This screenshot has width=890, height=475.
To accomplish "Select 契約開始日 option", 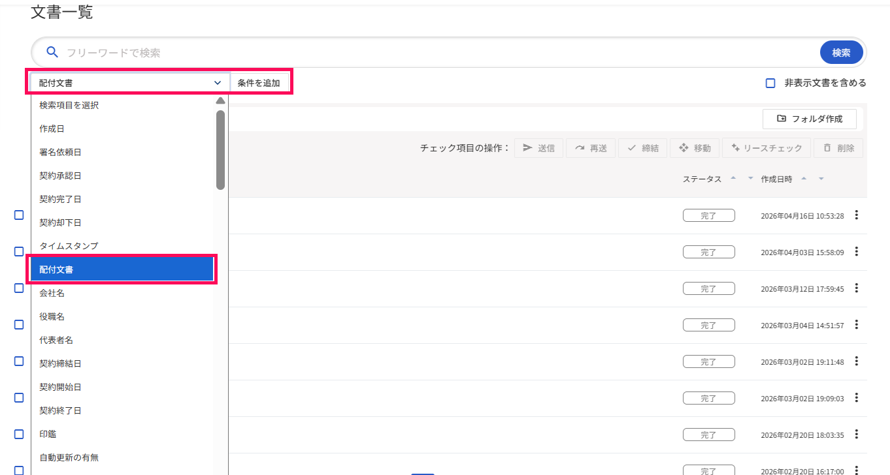I will [x=123, y=387].
